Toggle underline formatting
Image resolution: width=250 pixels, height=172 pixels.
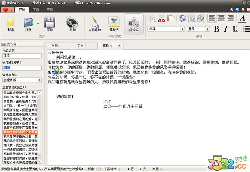click(x=235, y=29)
